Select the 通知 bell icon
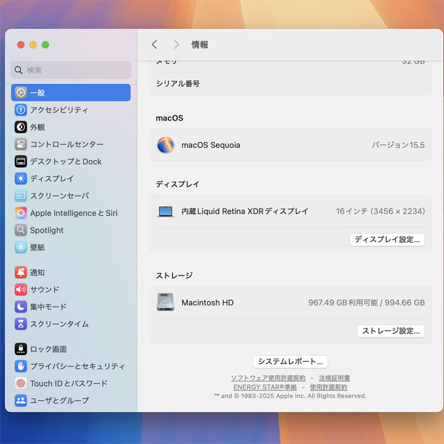This screenshot has height=444, width=444. pos(21,272)
